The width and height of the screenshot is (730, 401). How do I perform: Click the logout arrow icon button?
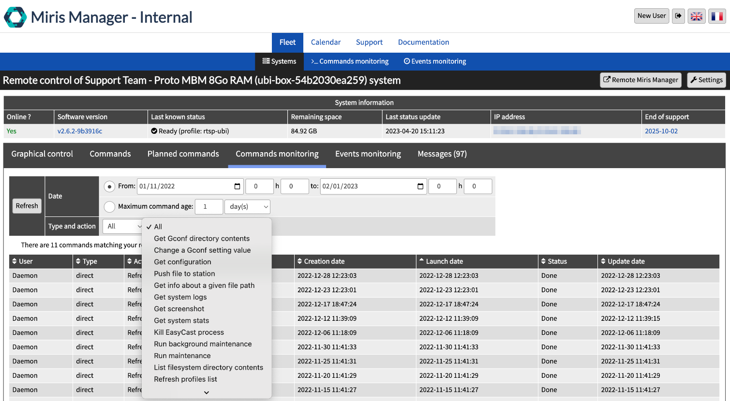tap(678, 16)
